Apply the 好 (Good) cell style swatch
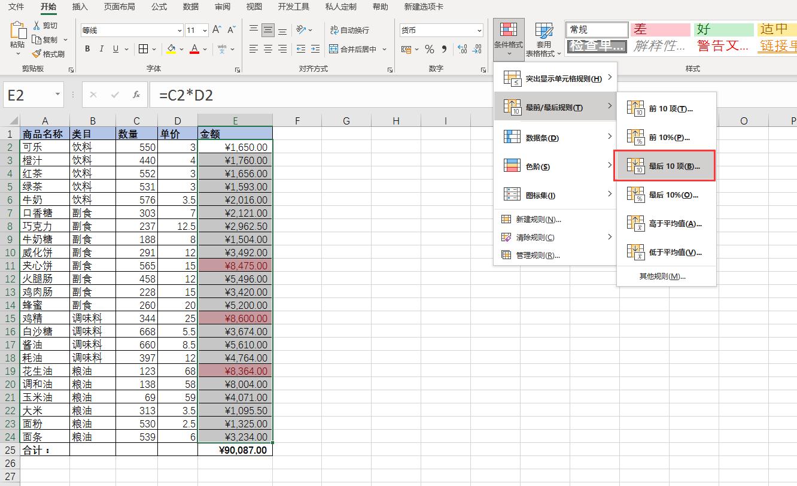This screenshot has height=486, width=797. (723, 29)
